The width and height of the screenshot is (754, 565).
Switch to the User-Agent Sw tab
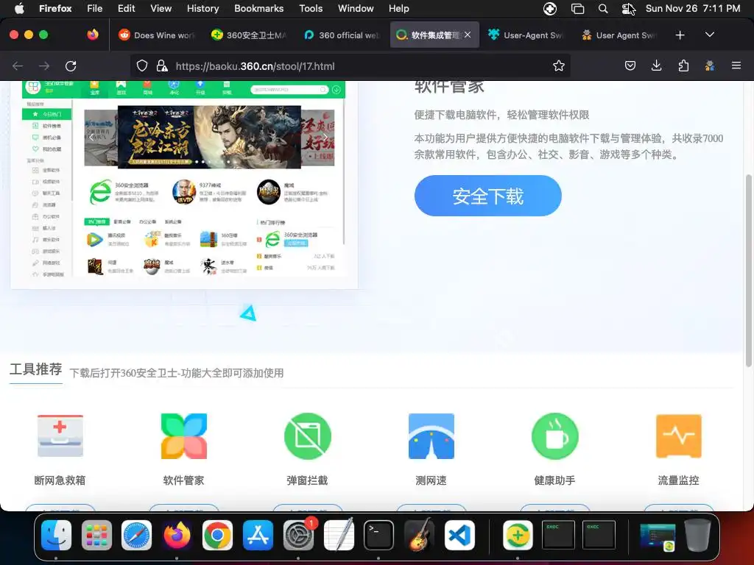point(526,35)
